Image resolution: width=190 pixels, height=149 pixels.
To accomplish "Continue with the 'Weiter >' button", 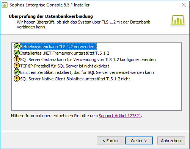I will (x=139, y=141).
